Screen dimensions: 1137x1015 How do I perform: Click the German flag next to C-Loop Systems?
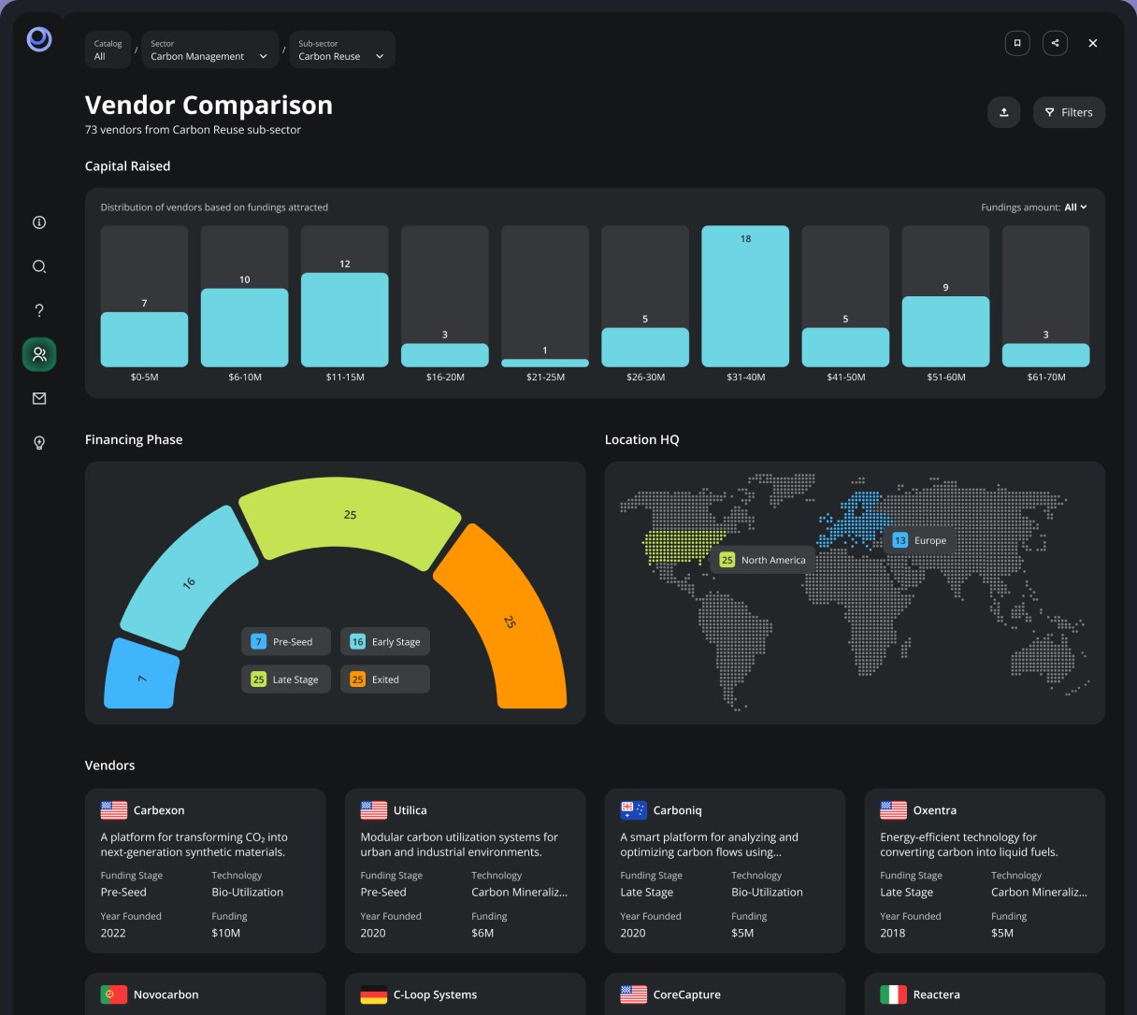click(x=374, y=994)
